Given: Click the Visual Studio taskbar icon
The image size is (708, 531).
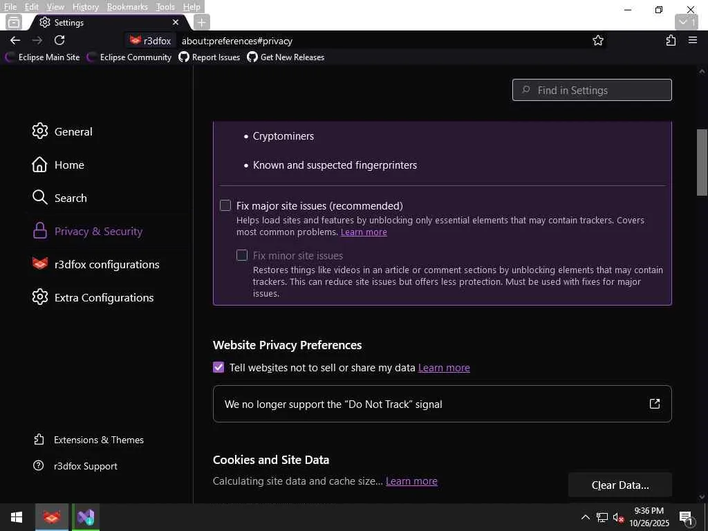Looking at the screenshot, I should 86,517.
